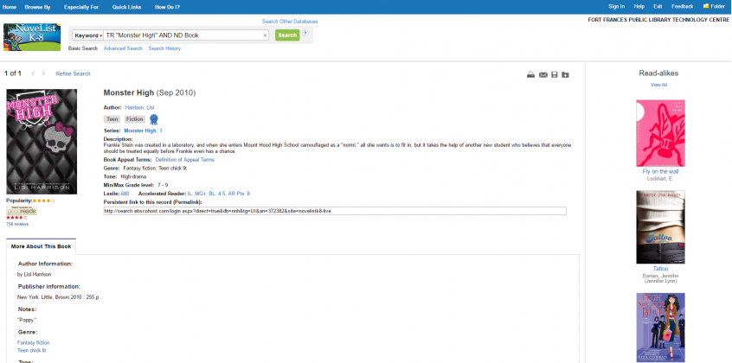The height and width of the screenshot is (363, 732).
Task: Click the Print record icon
Action: [x=531, y=75]
